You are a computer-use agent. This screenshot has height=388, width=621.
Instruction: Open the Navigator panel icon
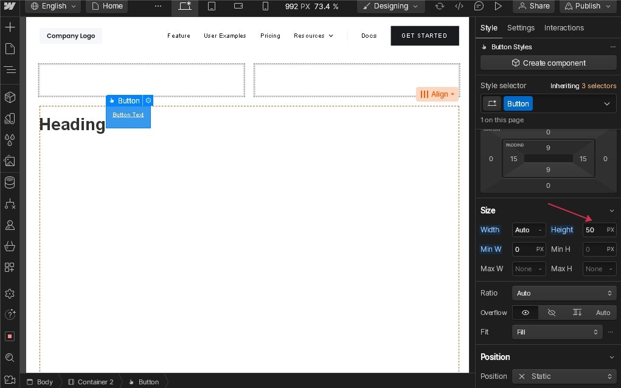pyautogui.click(x=10, y=70)
